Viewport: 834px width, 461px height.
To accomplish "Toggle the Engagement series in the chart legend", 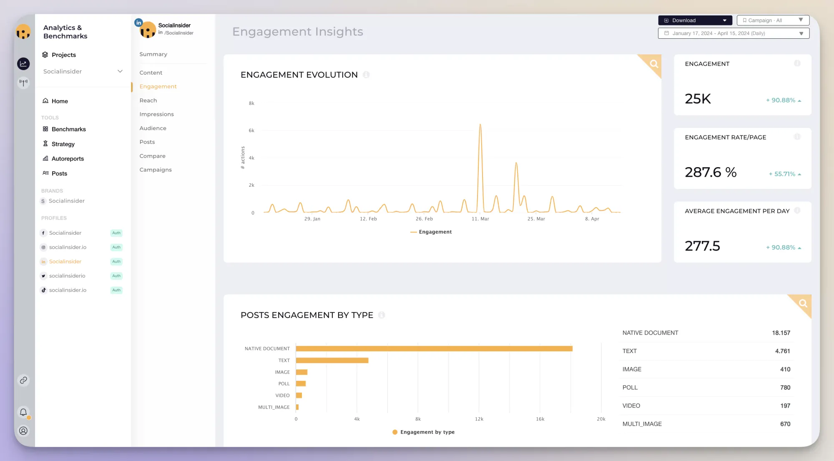I will point(431,232).
